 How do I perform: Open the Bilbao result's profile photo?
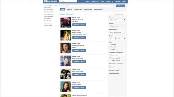(x=66, y=87)
